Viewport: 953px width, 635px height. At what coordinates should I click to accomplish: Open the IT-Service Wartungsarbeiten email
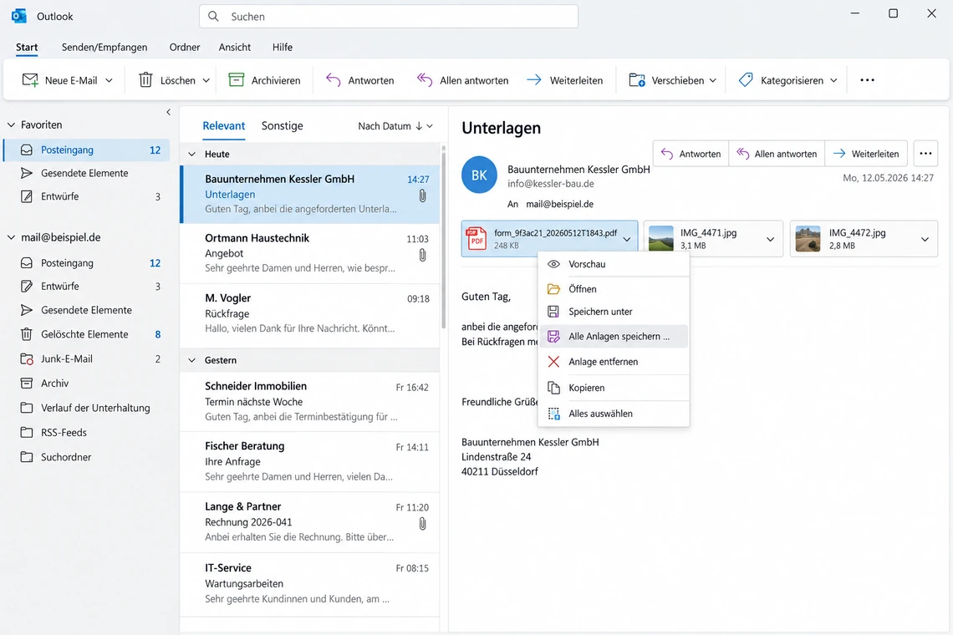310,584
